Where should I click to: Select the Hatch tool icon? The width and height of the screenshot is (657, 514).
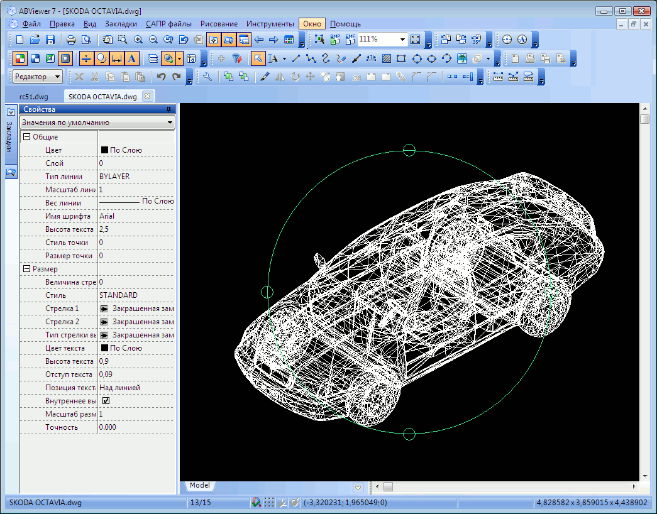(386, 58)
